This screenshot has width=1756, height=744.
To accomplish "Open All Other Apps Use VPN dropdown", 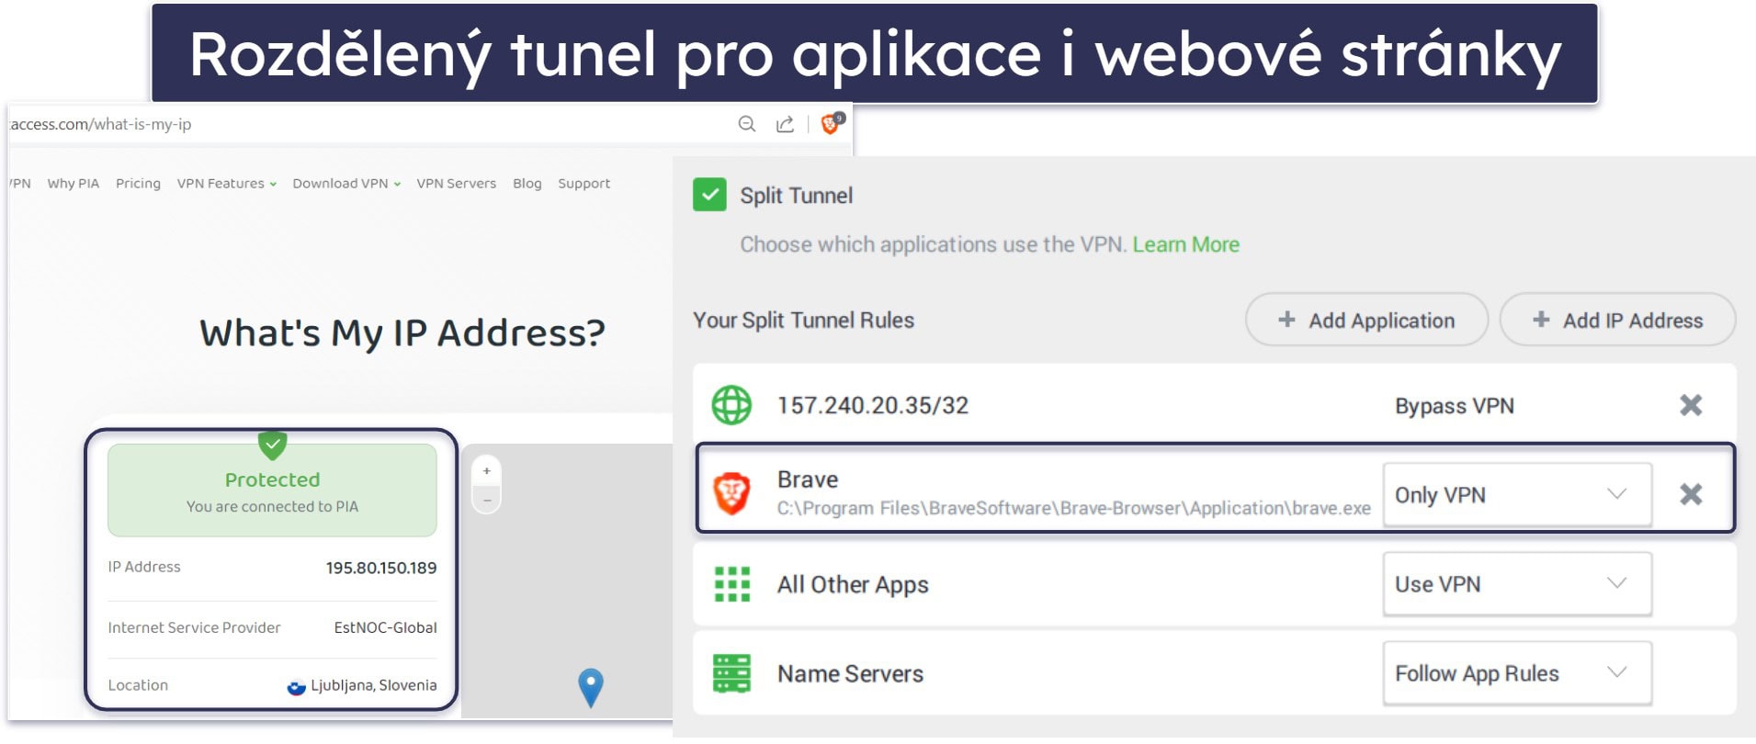I will (x=1517, y=583).
